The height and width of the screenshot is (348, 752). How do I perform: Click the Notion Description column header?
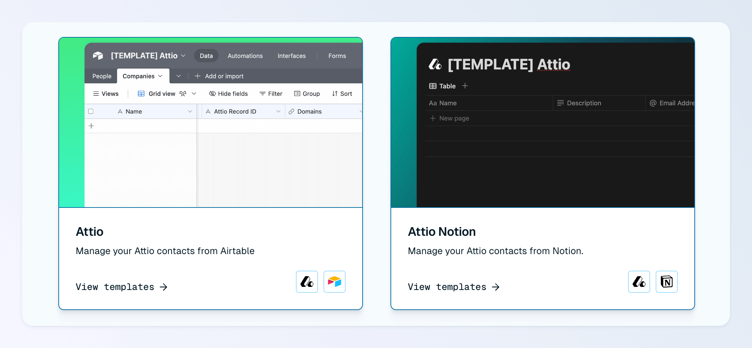coord(599,103)
